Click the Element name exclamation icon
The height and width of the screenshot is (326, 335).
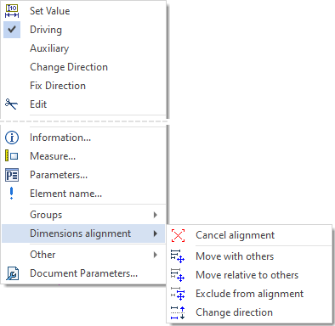click(11, 194)
